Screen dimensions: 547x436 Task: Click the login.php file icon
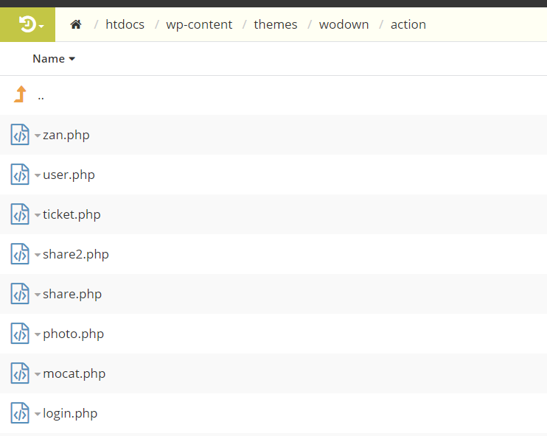20,413
